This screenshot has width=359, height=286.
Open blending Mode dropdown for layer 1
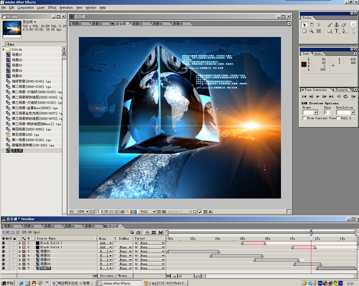tap(106, 243)
